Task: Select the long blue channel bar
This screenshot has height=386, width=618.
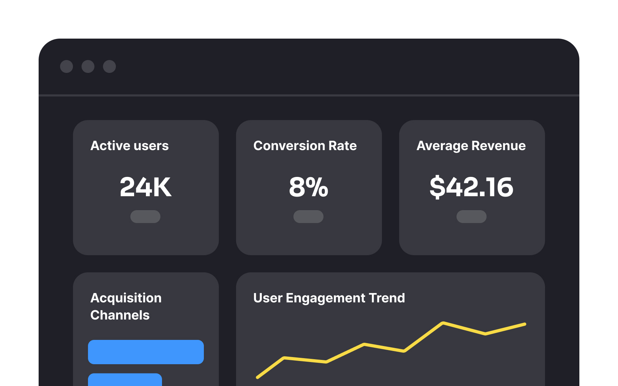Action: (x=146, y=352)
